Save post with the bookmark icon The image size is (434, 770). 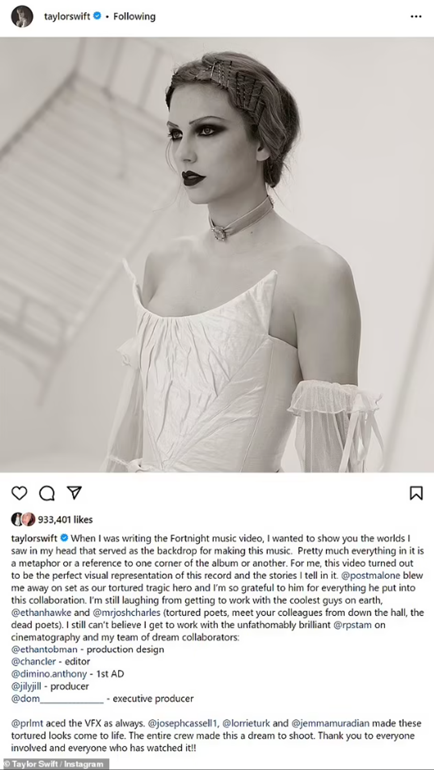(x=416, y=493)
